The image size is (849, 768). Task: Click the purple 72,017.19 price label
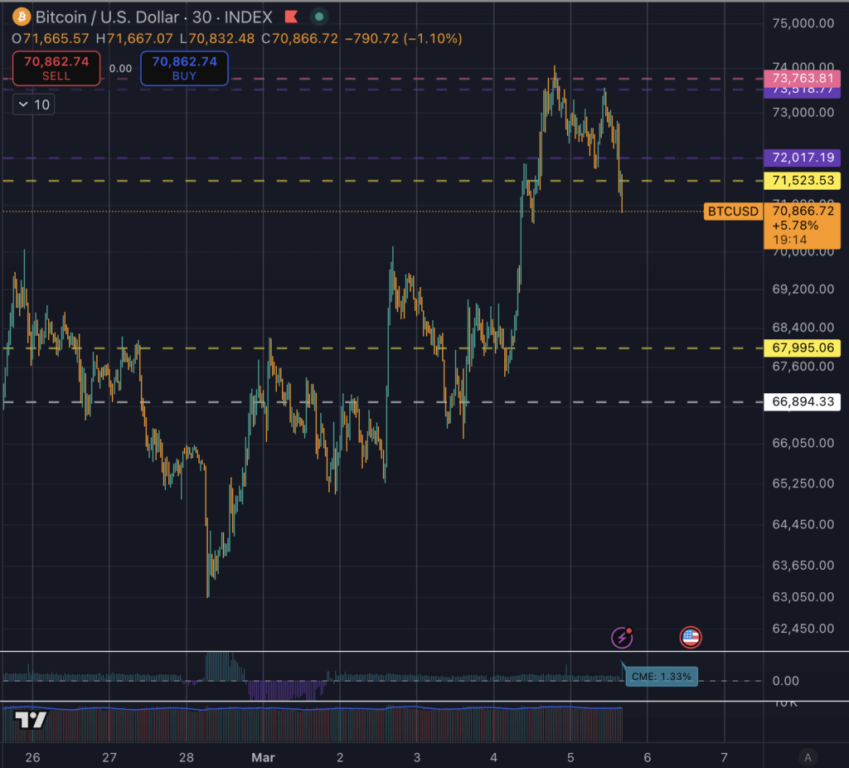tap(801, 158)
